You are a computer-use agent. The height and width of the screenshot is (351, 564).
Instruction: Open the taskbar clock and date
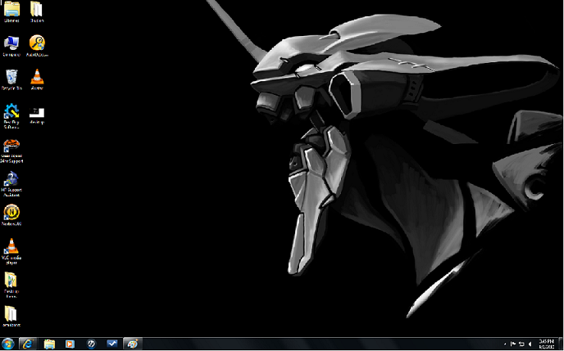546,344
